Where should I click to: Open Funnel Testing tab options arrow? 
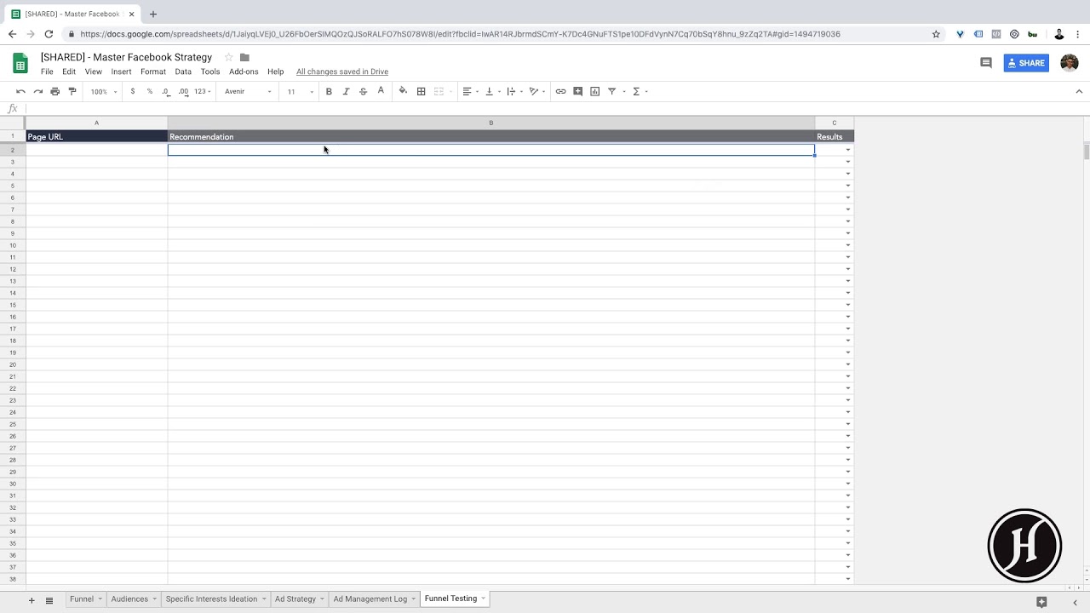(x=483, y=599)
